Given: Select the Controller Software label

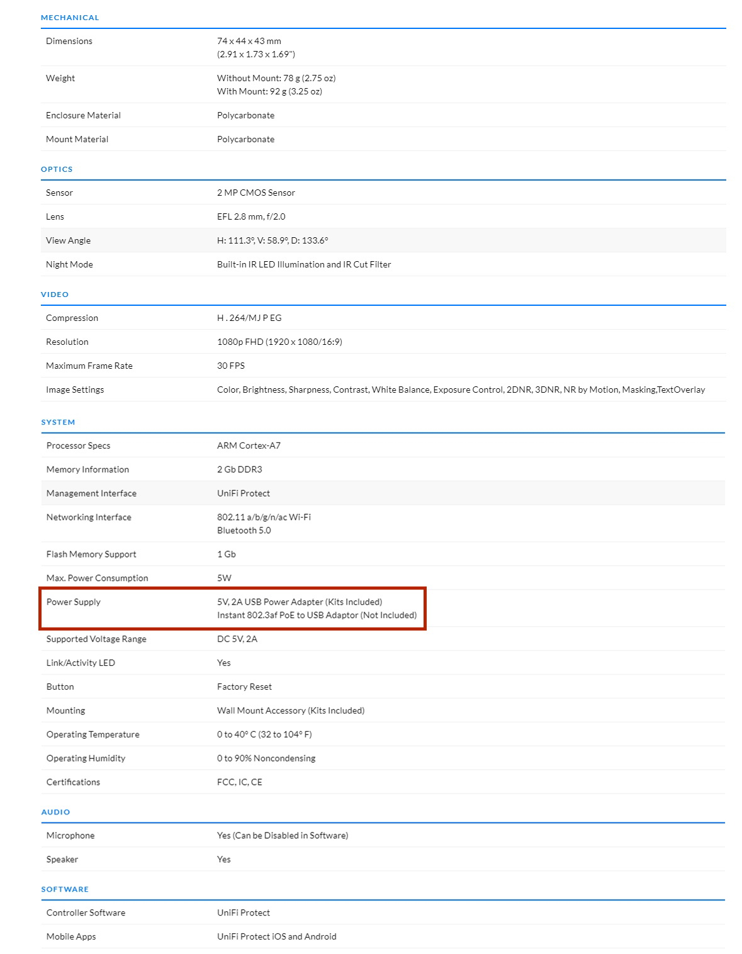Looking at the screenshot, I should click(86, 914).
